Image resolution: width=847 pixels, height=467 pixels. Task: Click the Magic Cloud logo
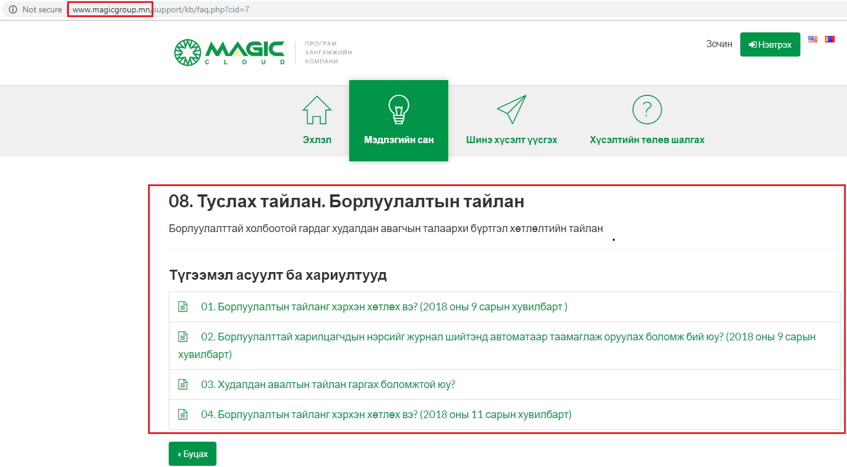tap(229, 52)
